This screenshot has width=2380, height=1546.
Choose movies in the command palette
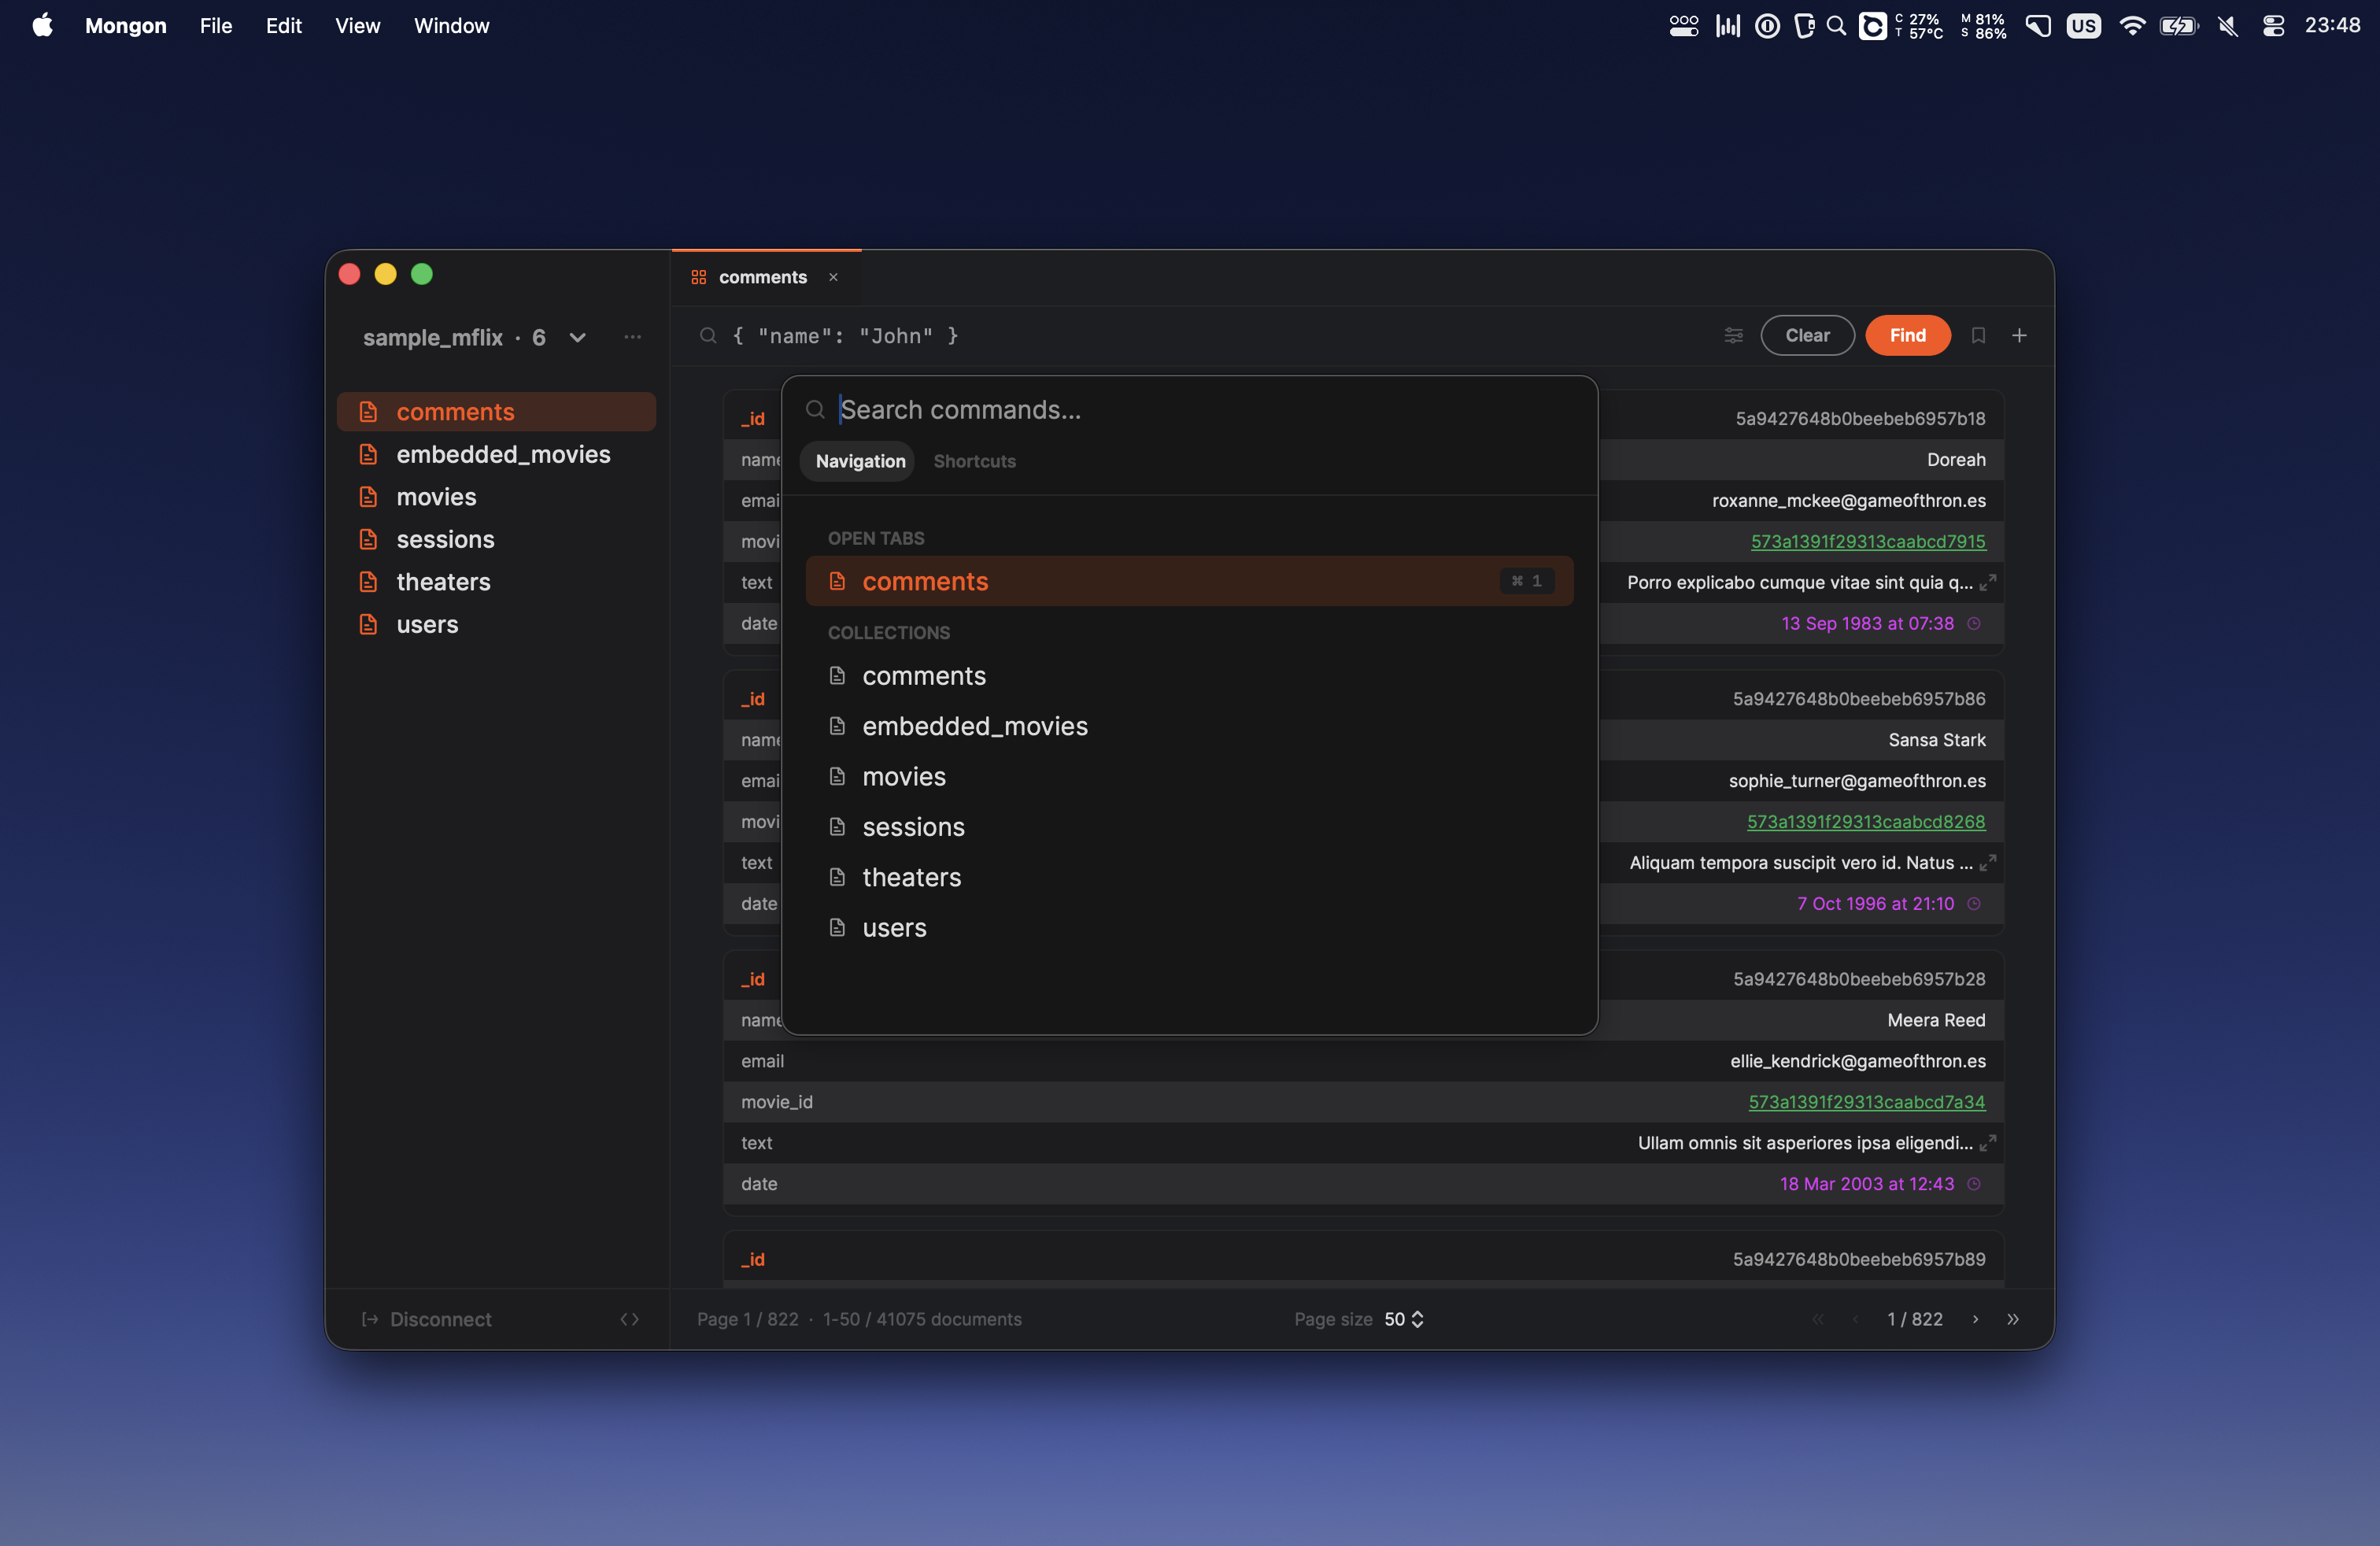[1189, 777]
